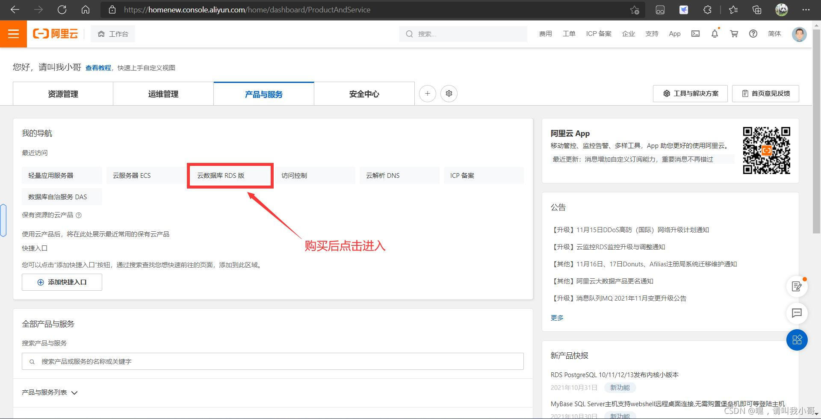Open the notifications bell
Image resolution: width=821 pixels, height=419 pixels.
click(x=715, y=34)
